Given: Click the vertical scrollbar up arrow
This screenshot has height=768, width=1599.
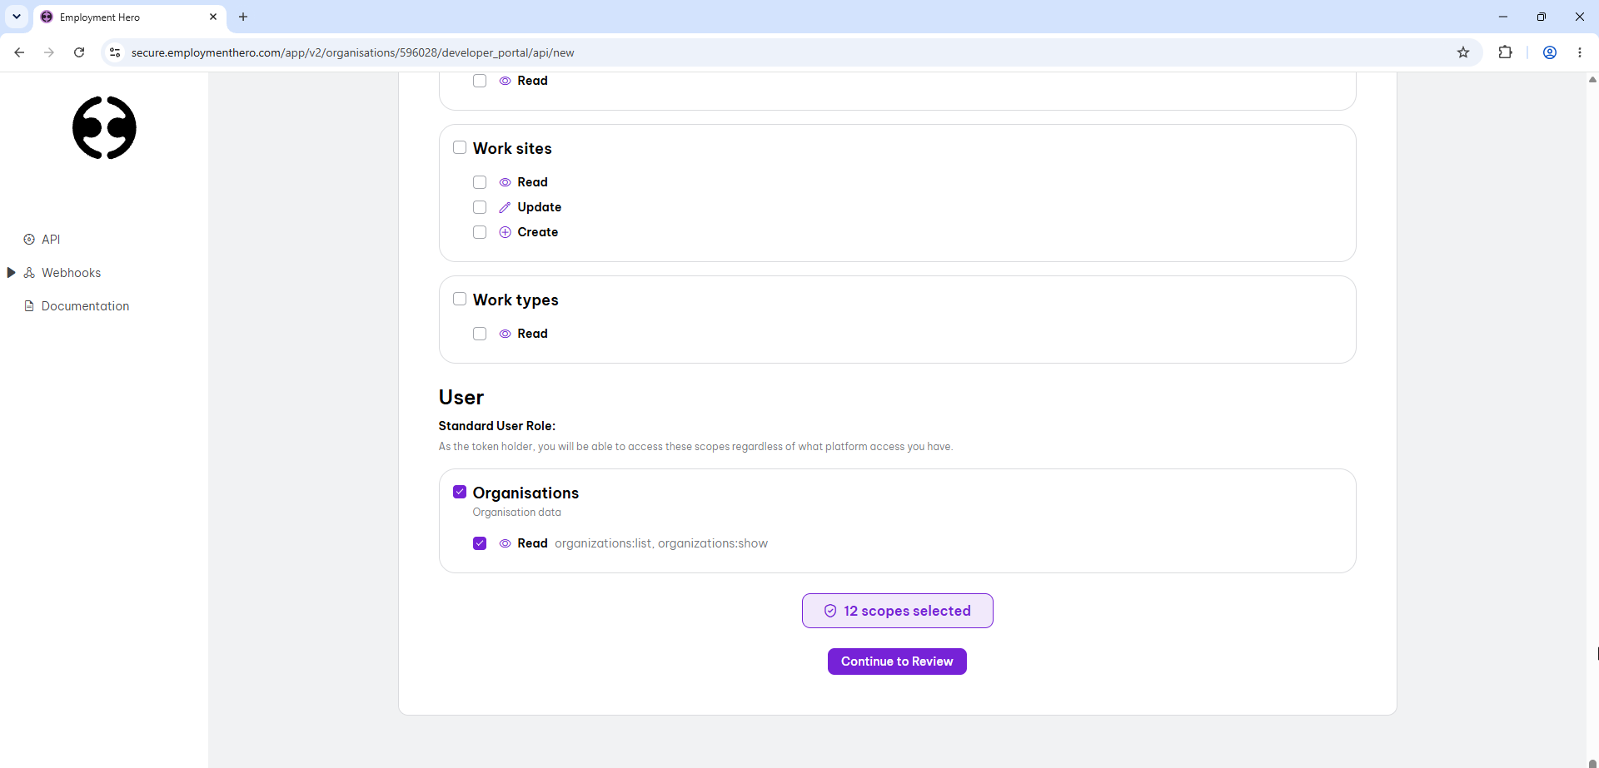Looking at the screenshot, I should 1592,80.
